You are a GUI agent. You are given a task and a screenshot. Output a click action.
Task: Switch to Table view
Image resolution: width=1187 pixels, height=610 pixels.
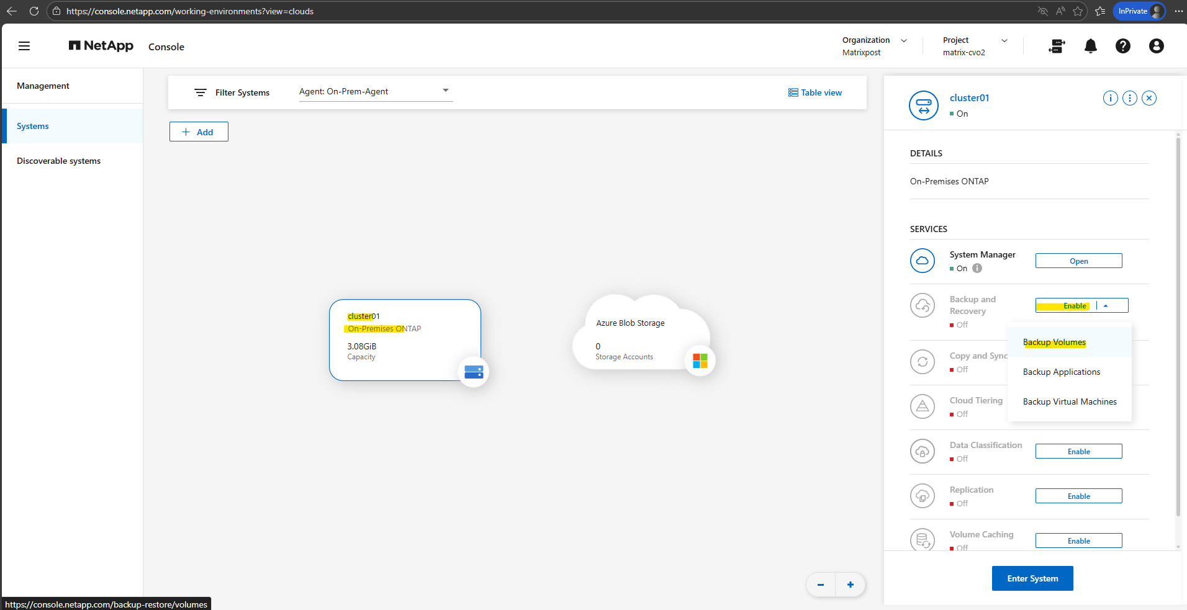(815, 92)
